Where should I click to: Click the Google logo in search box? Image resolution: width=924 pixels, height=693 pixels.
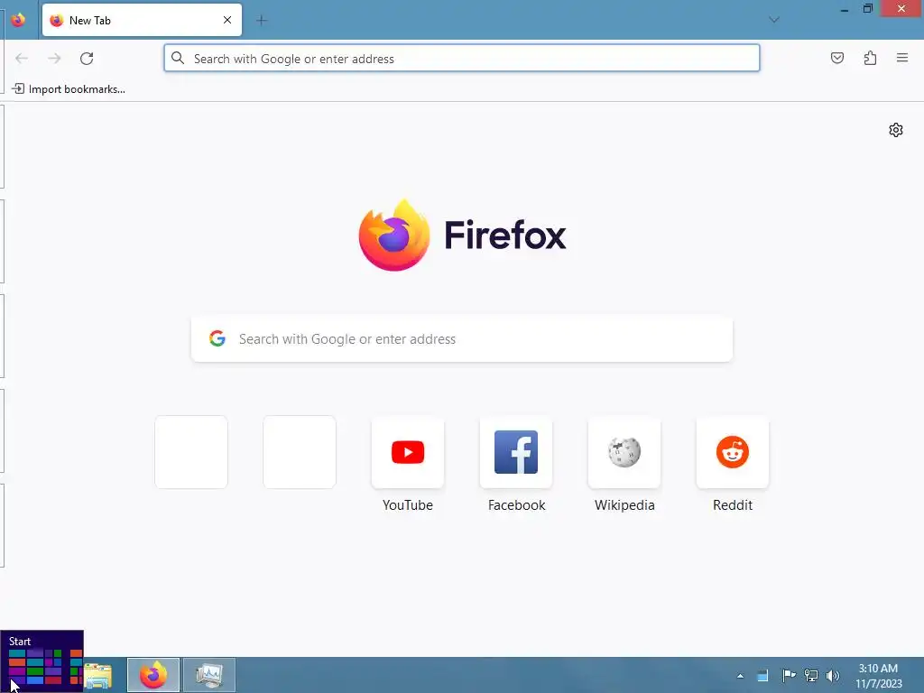(217, 338)
